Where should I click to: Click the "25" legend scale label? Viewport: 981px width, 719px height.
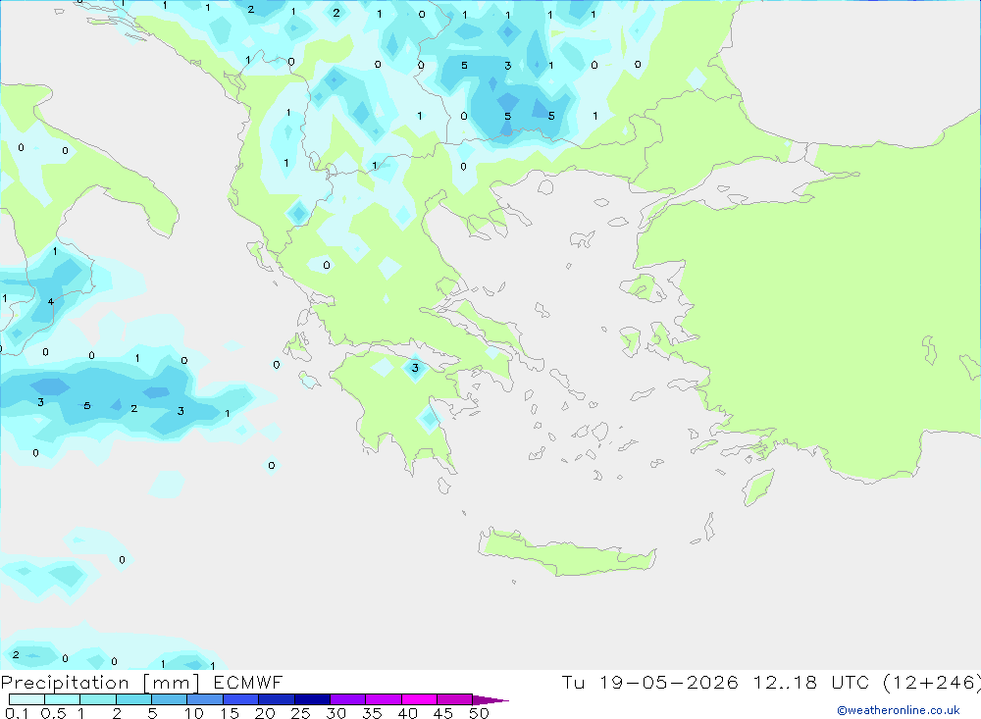pos(300,713)
